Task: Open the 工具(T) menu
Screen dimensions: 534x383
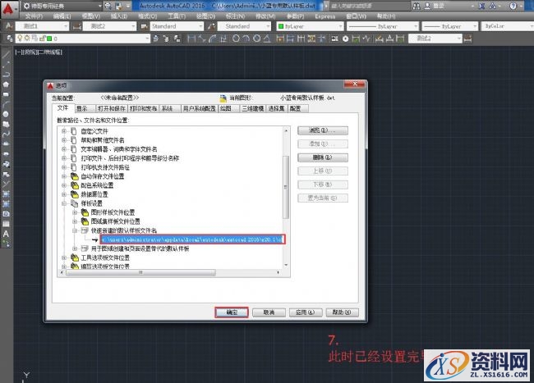Action: coord(177,16)
